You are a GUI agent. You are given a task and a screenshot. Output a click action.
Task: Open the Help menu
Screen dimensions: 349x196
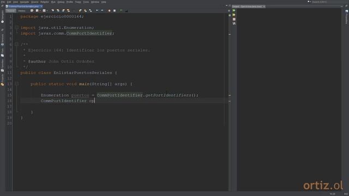104,2
